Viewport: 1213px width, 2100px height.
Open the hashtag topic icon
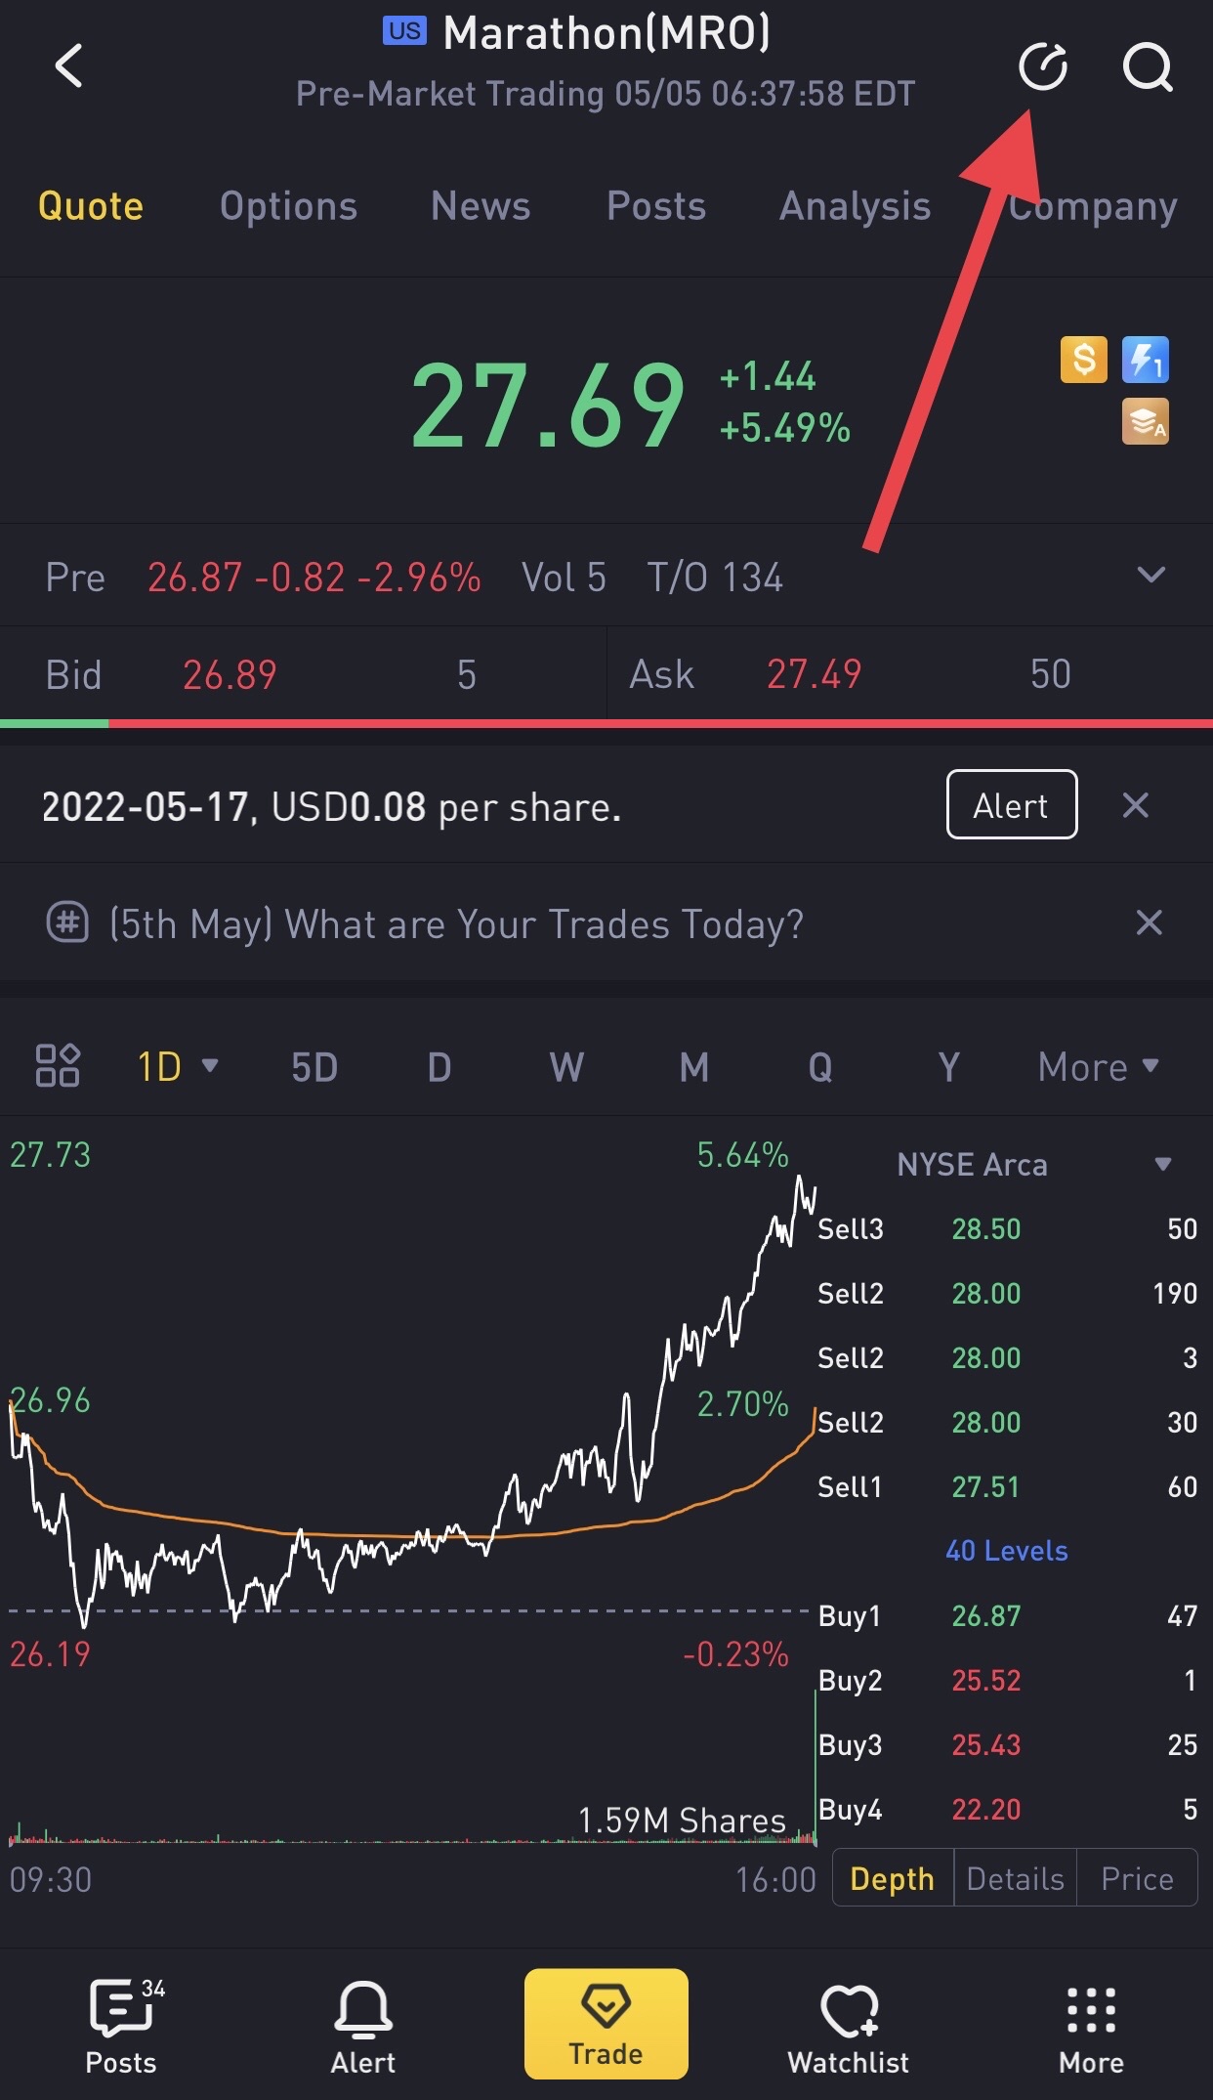67,922
